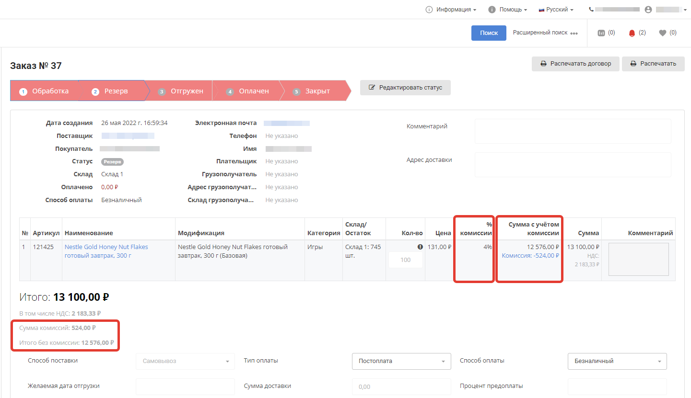Screen dimensions: 691x398
Task: Click the three dots next to advanced search
Action: [574, 34]
